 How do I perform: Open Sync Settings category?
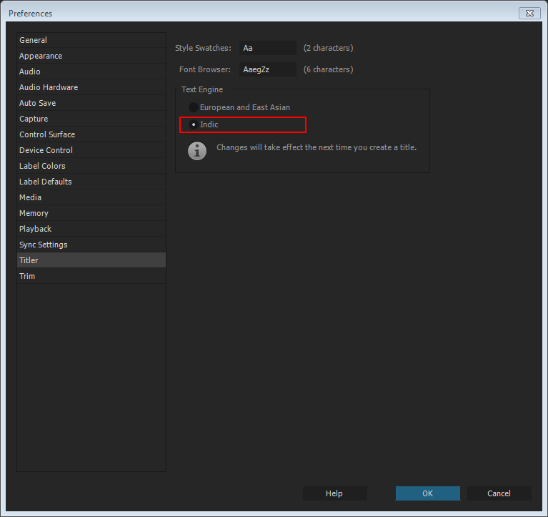44,245
